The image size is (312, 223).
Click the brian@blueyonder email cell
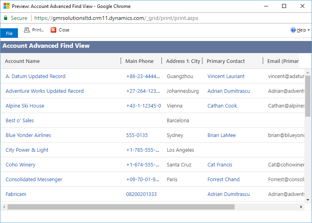[286, 135]
